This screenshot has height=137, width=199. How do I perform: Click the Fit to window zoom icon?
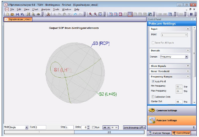[100, 14]
